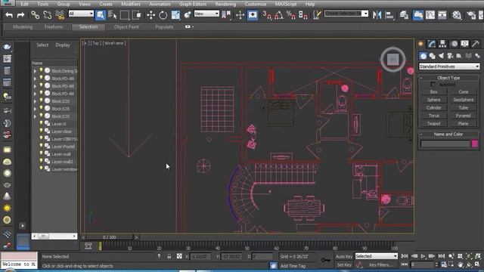Open the Layer Manager toolbar icon
The width and height of the screenshot is (484, 272).
[x=404, y=15]
